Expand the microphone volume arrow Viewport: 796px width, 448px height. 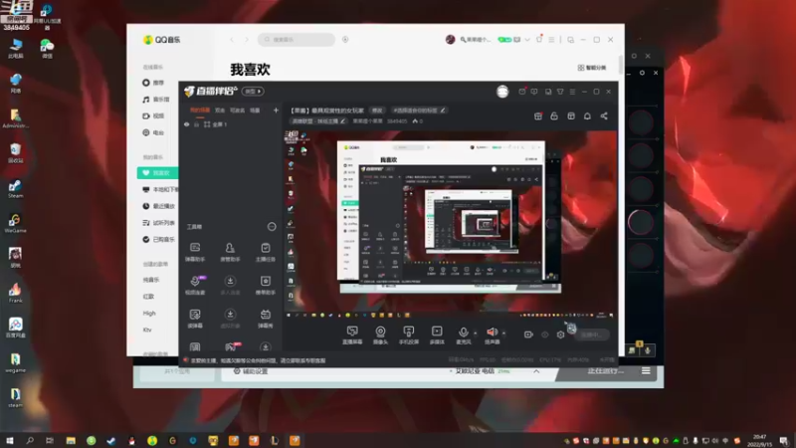pos(476,334)
